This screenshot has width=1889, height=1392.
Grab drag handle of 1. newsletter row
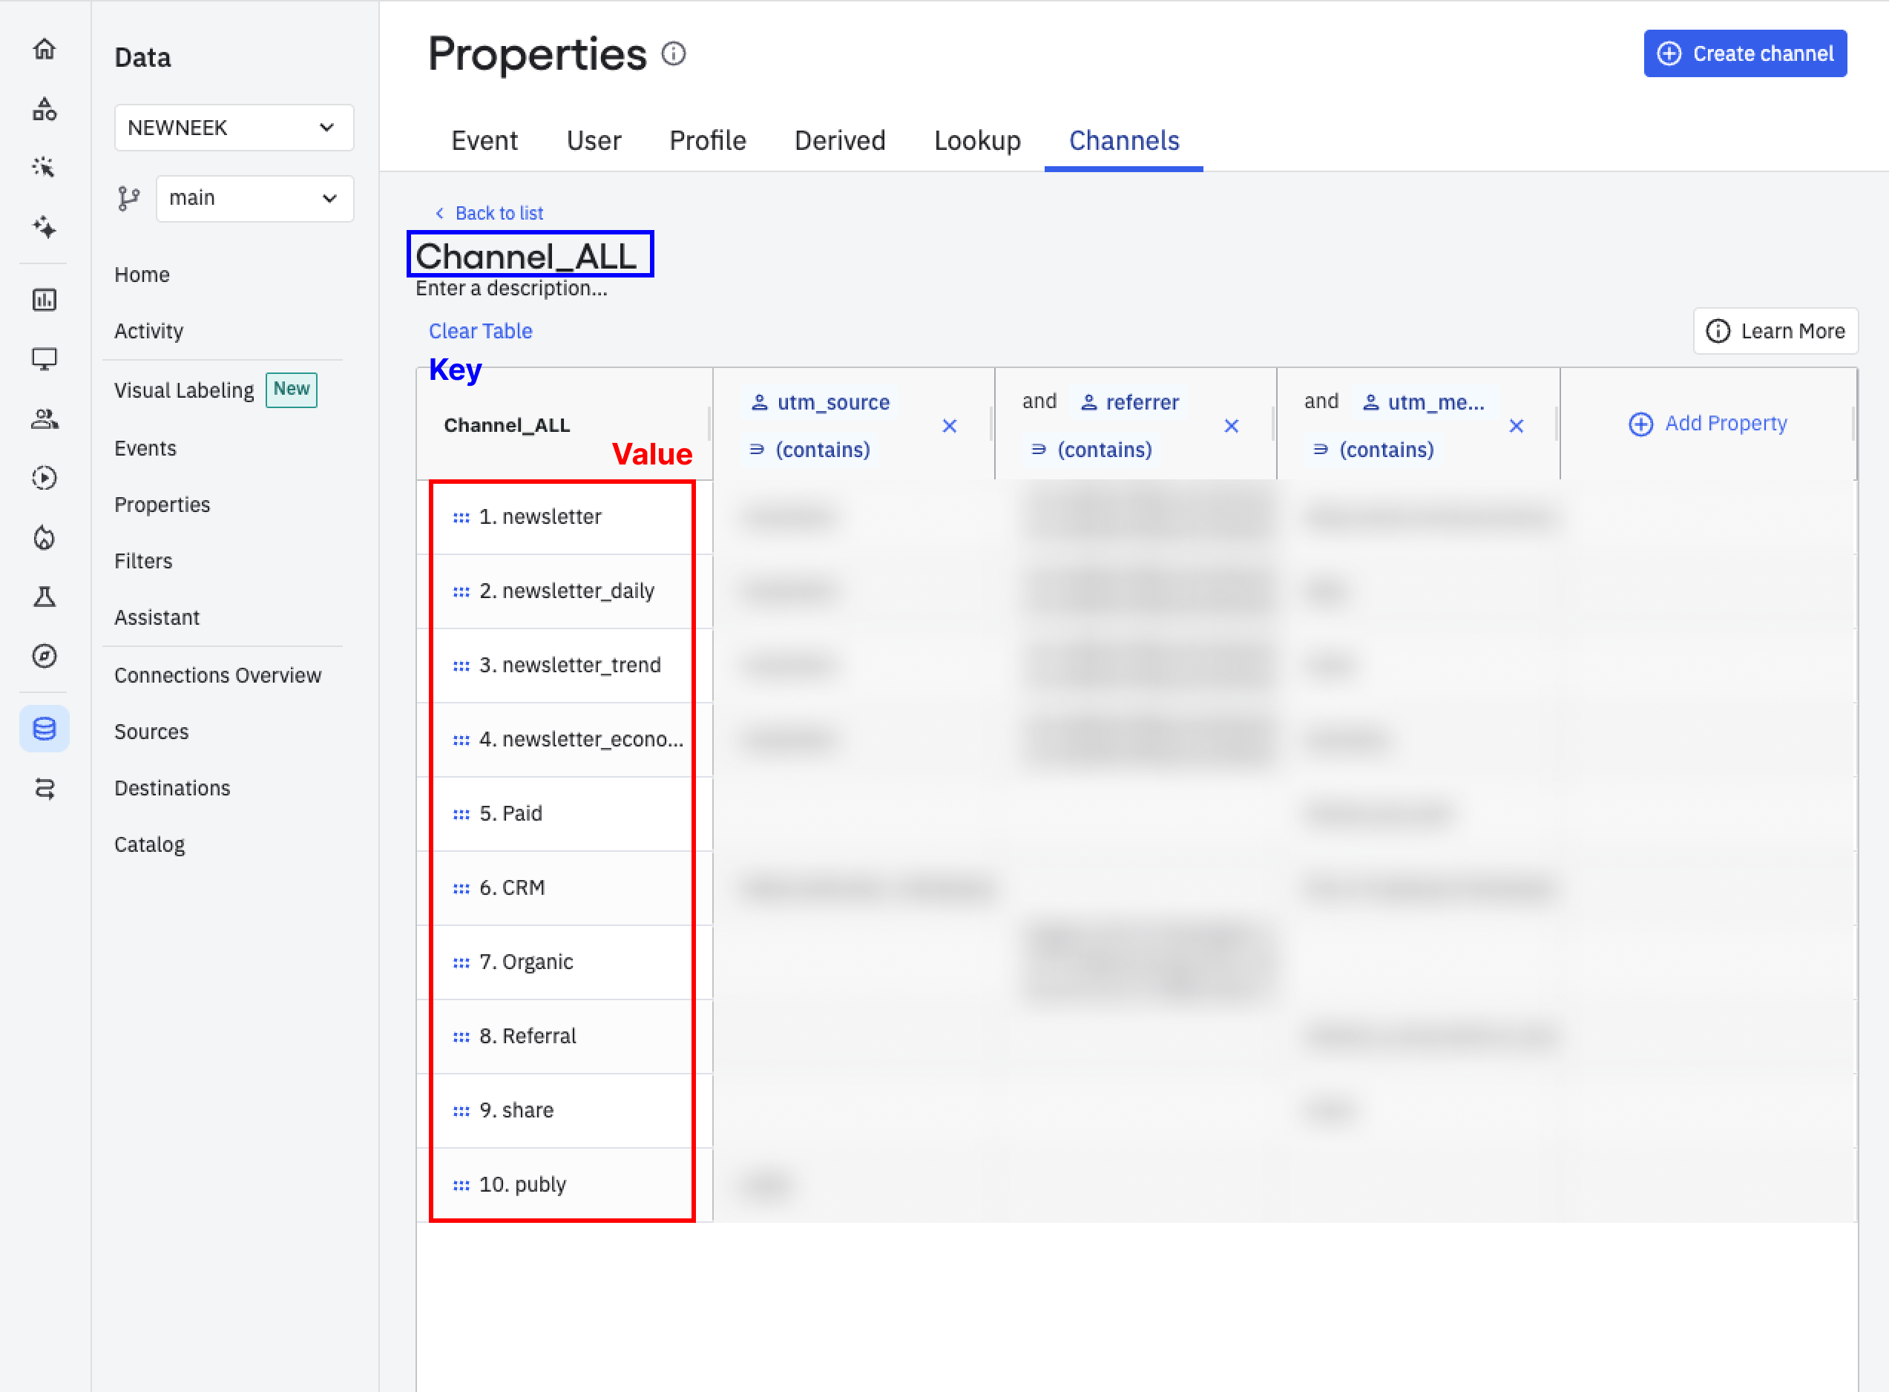(461, 517)
